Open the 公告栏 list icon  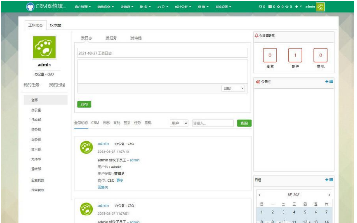click(x=331, y=81)
